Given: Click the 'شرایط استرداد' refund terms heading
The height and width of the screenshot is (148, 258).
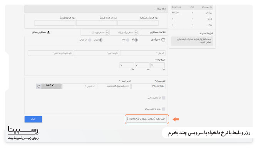Looking at the screenshot, I should [x=206, y=33].
